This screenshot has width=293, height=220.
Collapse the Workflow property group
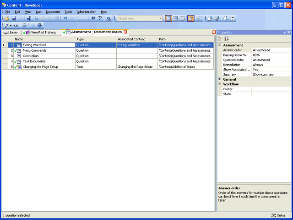[220, 84]
